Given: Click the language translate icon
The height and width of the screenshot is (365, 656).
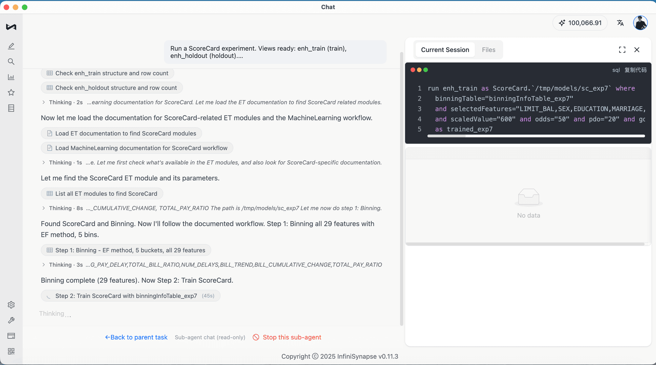Looking at the screenshot, I should pyautogui.click(x=620, y=23).
